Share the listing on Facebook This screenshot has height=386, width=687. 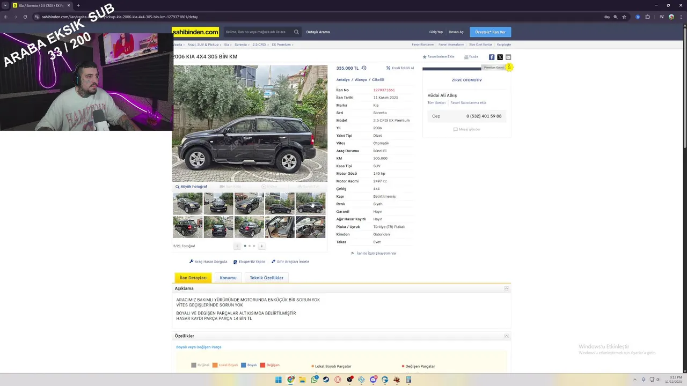pos(492,57)
